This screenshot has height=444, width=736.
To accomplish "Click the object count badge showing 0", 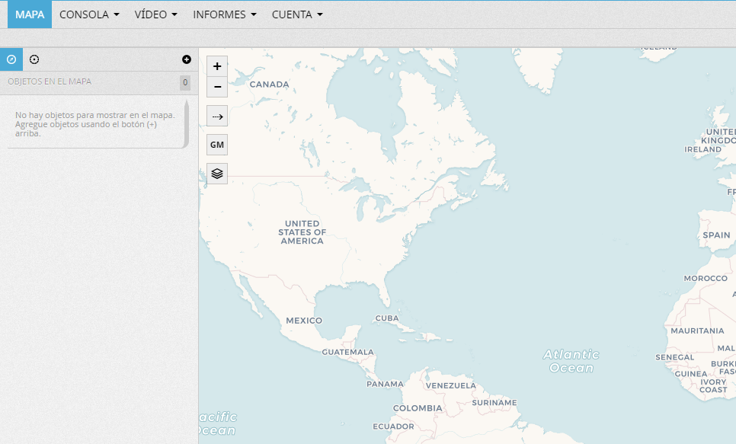I will point(185,82).
